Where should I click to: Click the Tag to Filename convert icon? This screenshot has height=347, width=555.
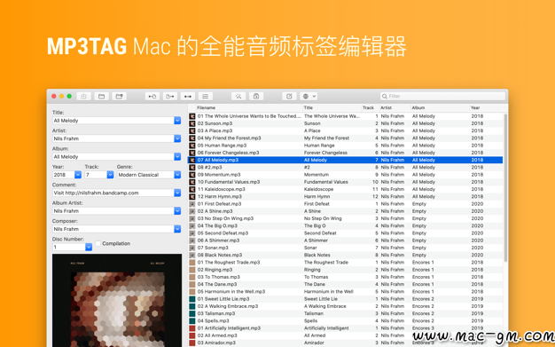(x=152, y=96)
